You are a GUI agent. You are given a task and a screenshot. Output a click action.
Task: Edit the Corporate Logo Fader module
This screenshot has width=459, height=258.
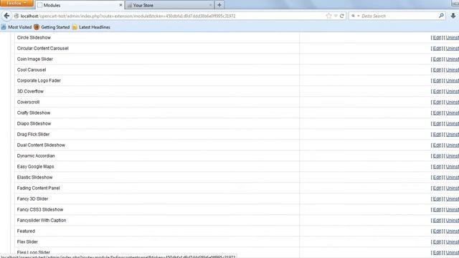point(437,81)
